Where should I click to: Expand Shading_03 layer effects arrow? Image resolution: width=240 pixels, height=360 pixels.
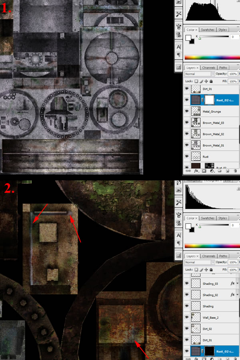(237, 283)
